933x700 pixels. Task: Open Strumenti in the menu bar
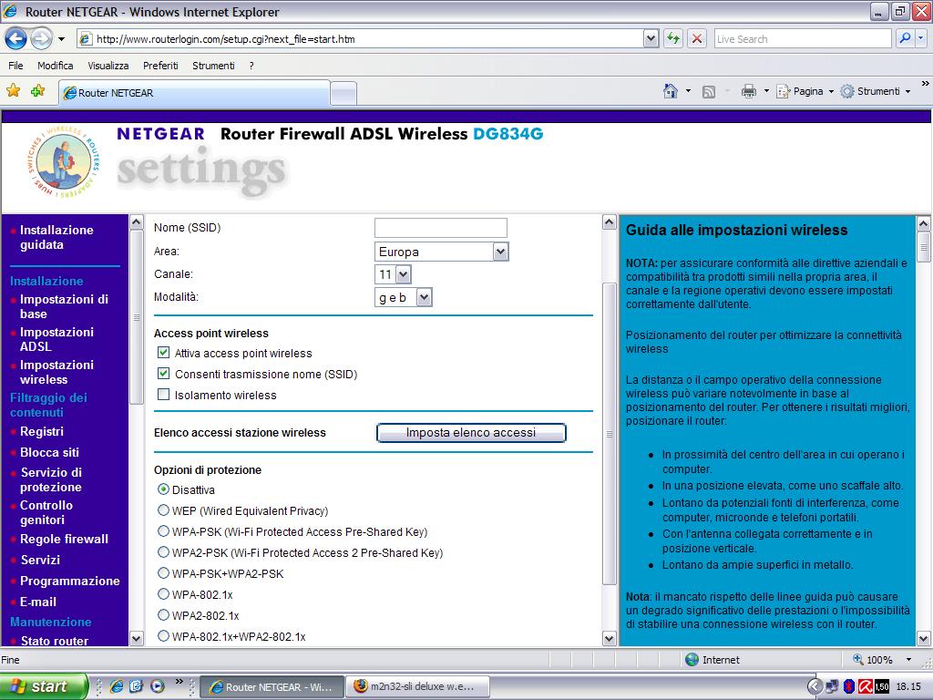213,66
